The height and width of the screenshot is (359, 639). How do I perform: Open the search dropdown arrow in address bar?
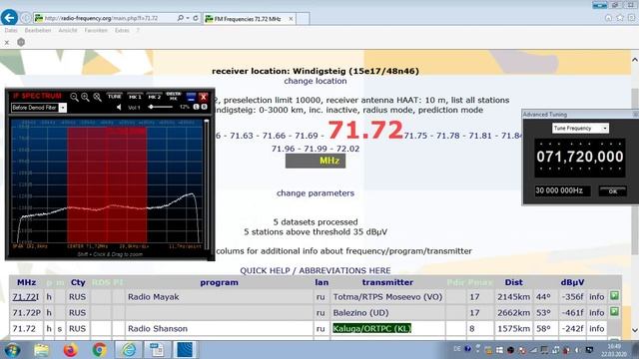point(188,18)
